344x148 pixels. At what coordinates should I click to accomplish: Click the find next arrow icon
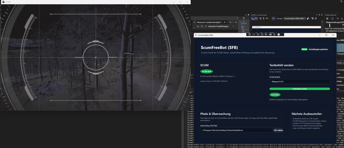click(x=230, y=22)
